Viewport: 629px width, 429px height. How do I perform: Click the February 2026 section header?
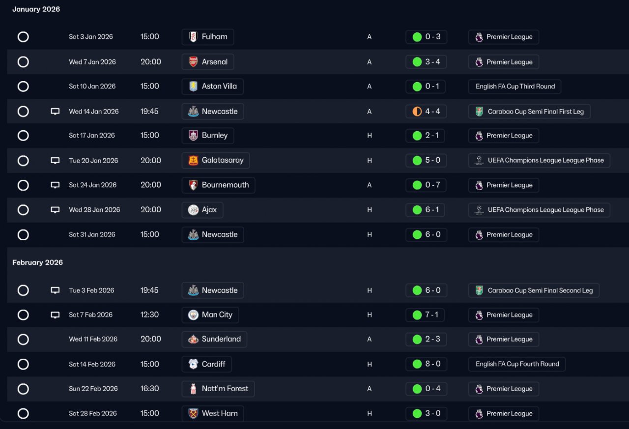38,262
